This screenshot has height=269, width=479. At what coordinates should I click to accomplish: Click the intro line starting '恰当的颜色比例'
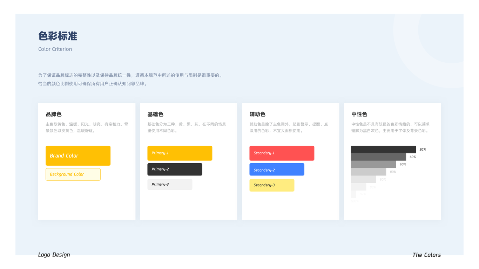(x=93, y=84)
